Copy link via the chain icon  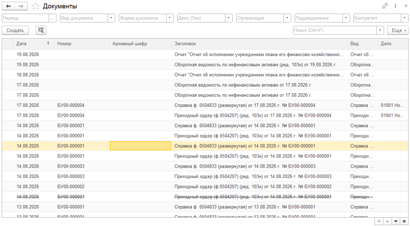click(x=385, y=6)
